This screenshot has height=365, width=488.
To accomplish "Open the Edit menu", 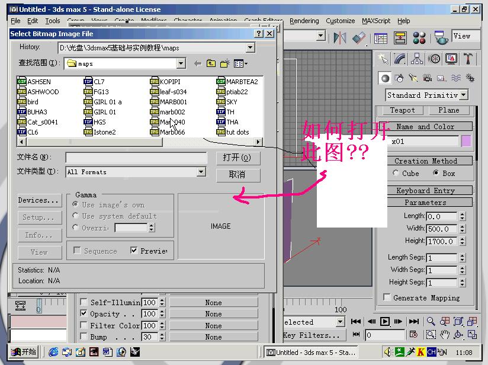I will tap(33, 21).
